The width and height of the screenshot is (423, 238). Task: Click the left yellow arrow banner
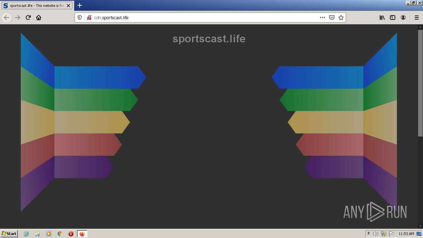pyautogui.click(x=92, y=122)
